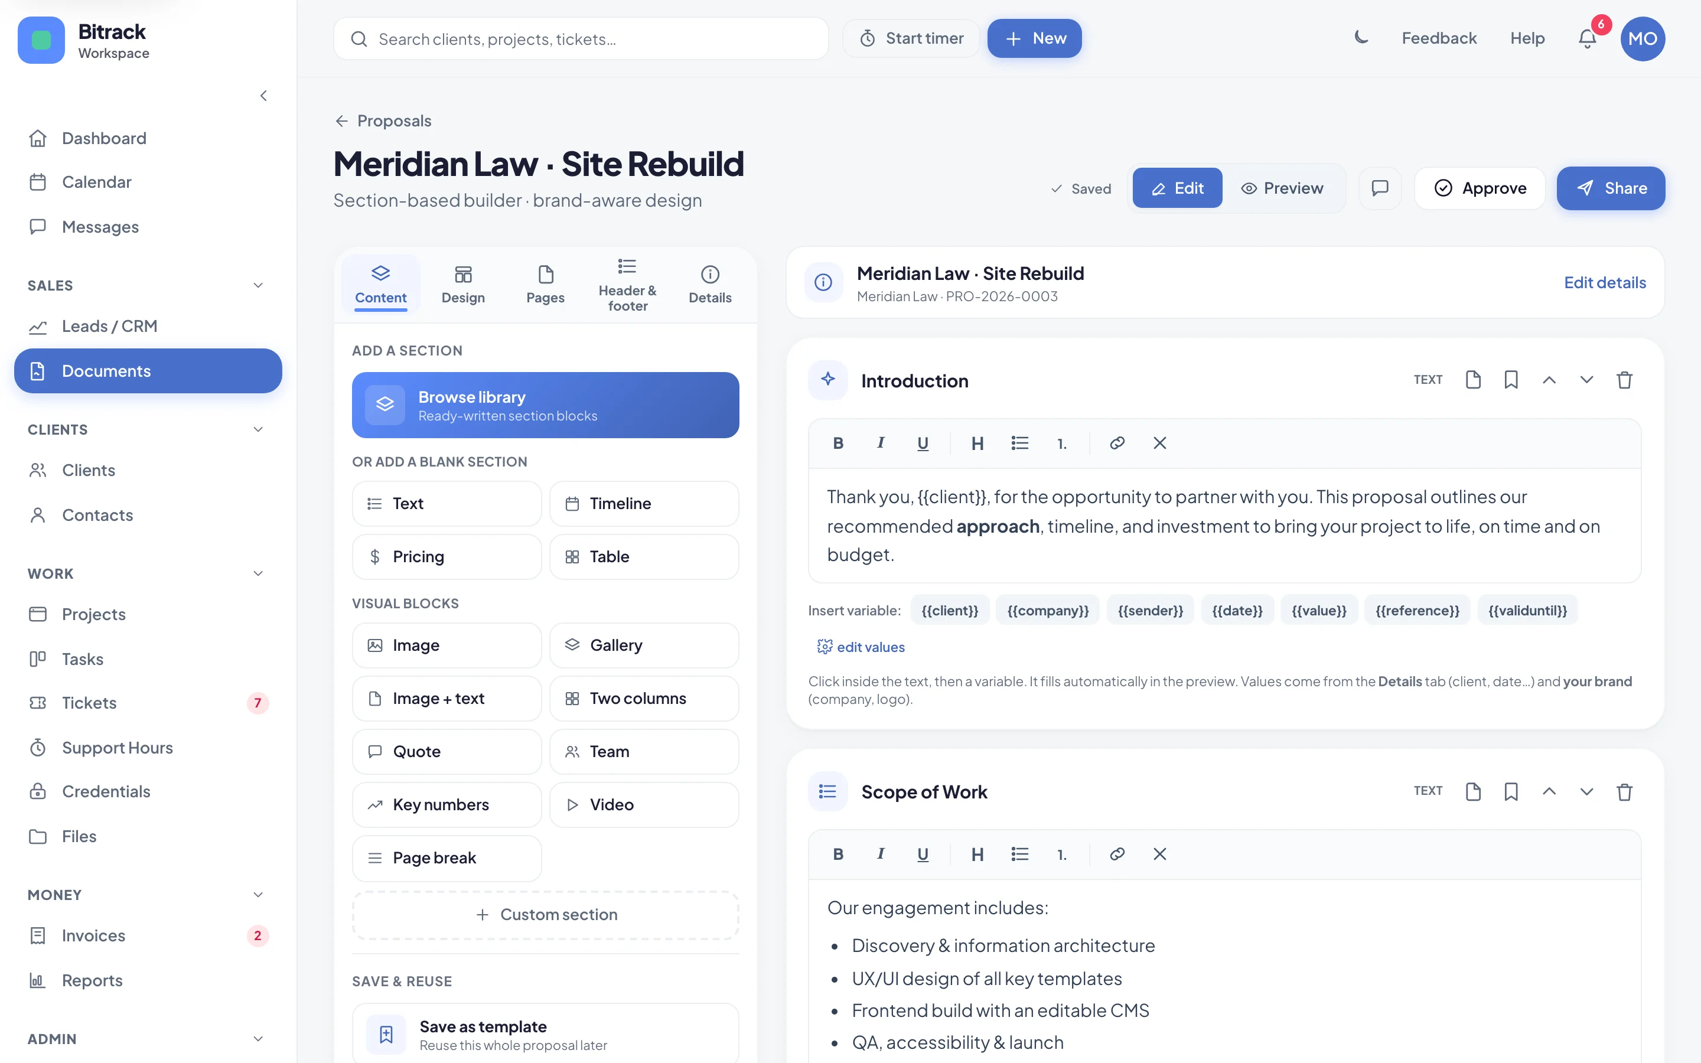Open Browse library section blocks
This screenshot has height=1063, width=1701.
click(x=546, y=405)
